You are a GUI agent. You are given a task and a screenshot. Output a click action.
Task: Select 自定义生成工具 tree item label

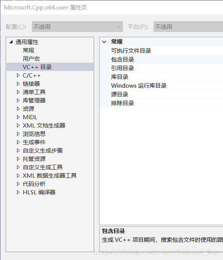click(43, 167)
